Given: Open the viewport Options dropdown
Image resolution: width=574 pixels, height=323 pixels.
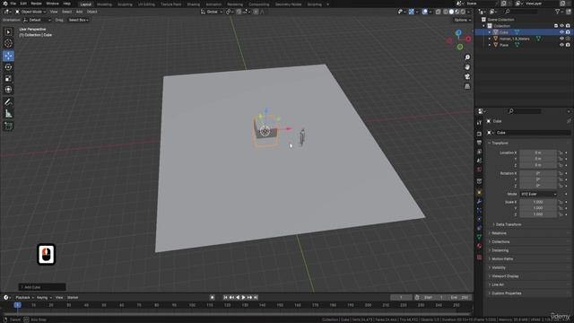Looking at the screenshot, I should [463, 20].
